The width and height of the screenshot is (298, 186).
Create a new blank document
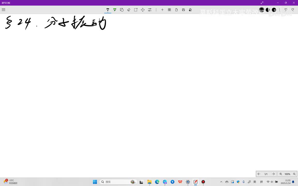click(176, 10)
